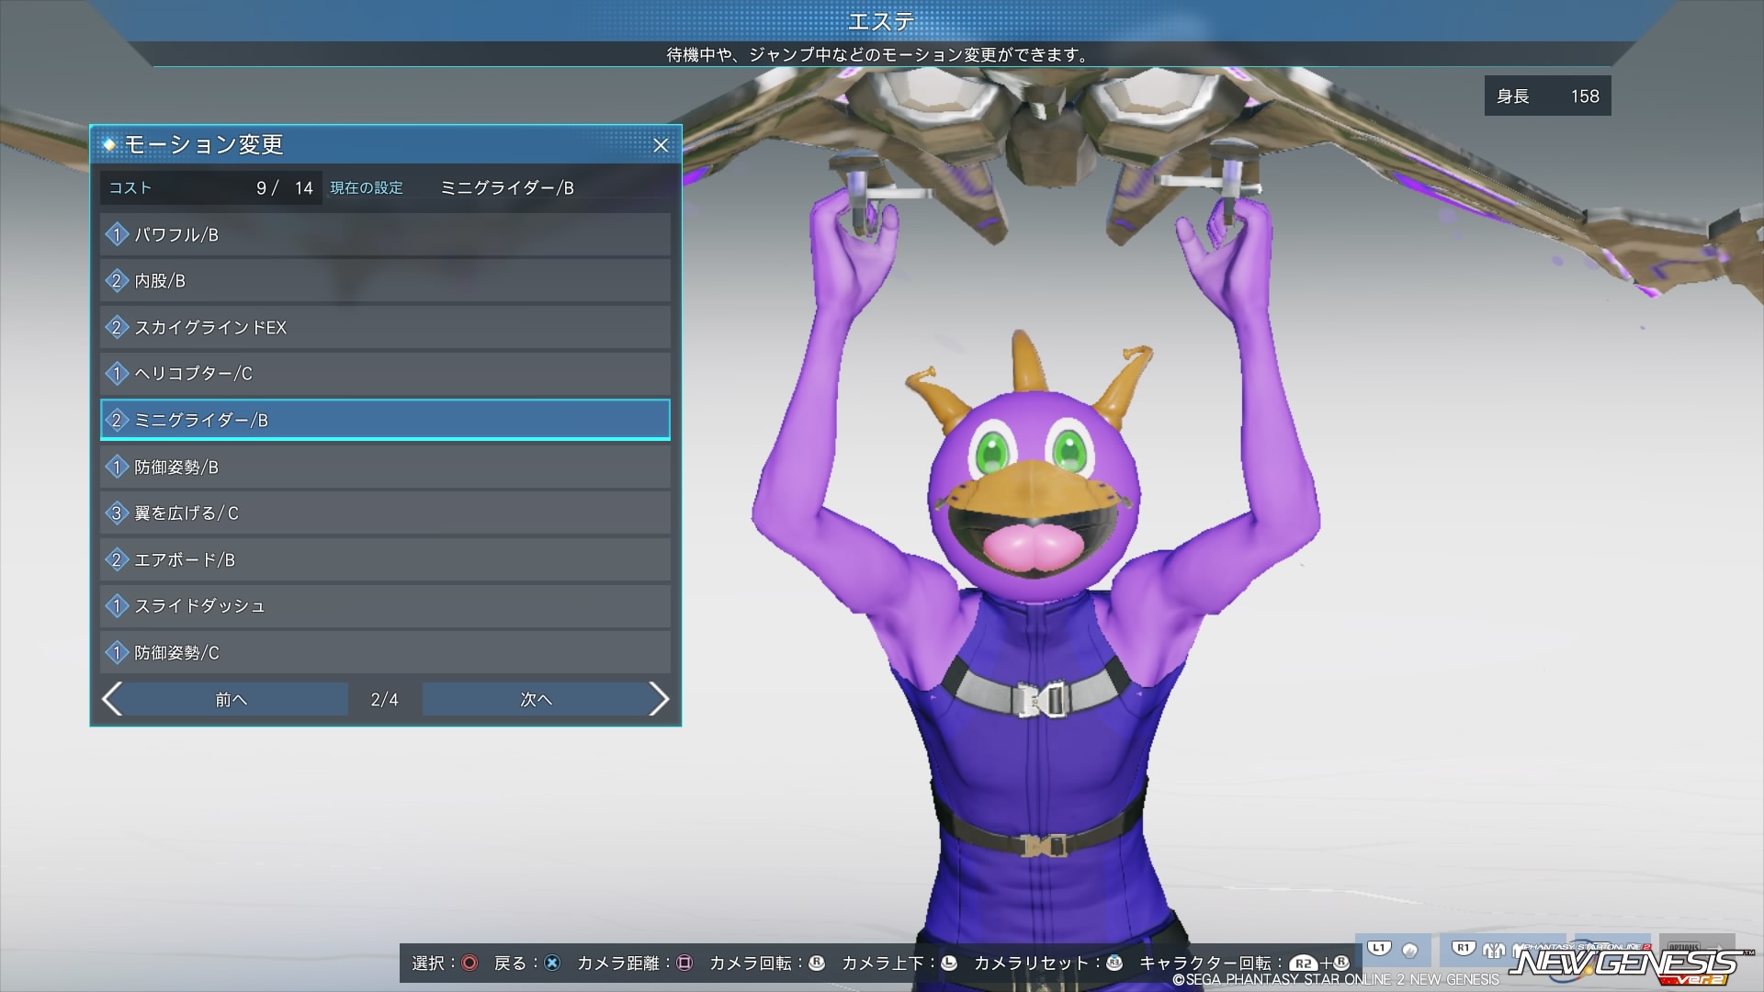Pick the ヘリコプター/C motion
1764x992 pixels.
coord(385,373)
